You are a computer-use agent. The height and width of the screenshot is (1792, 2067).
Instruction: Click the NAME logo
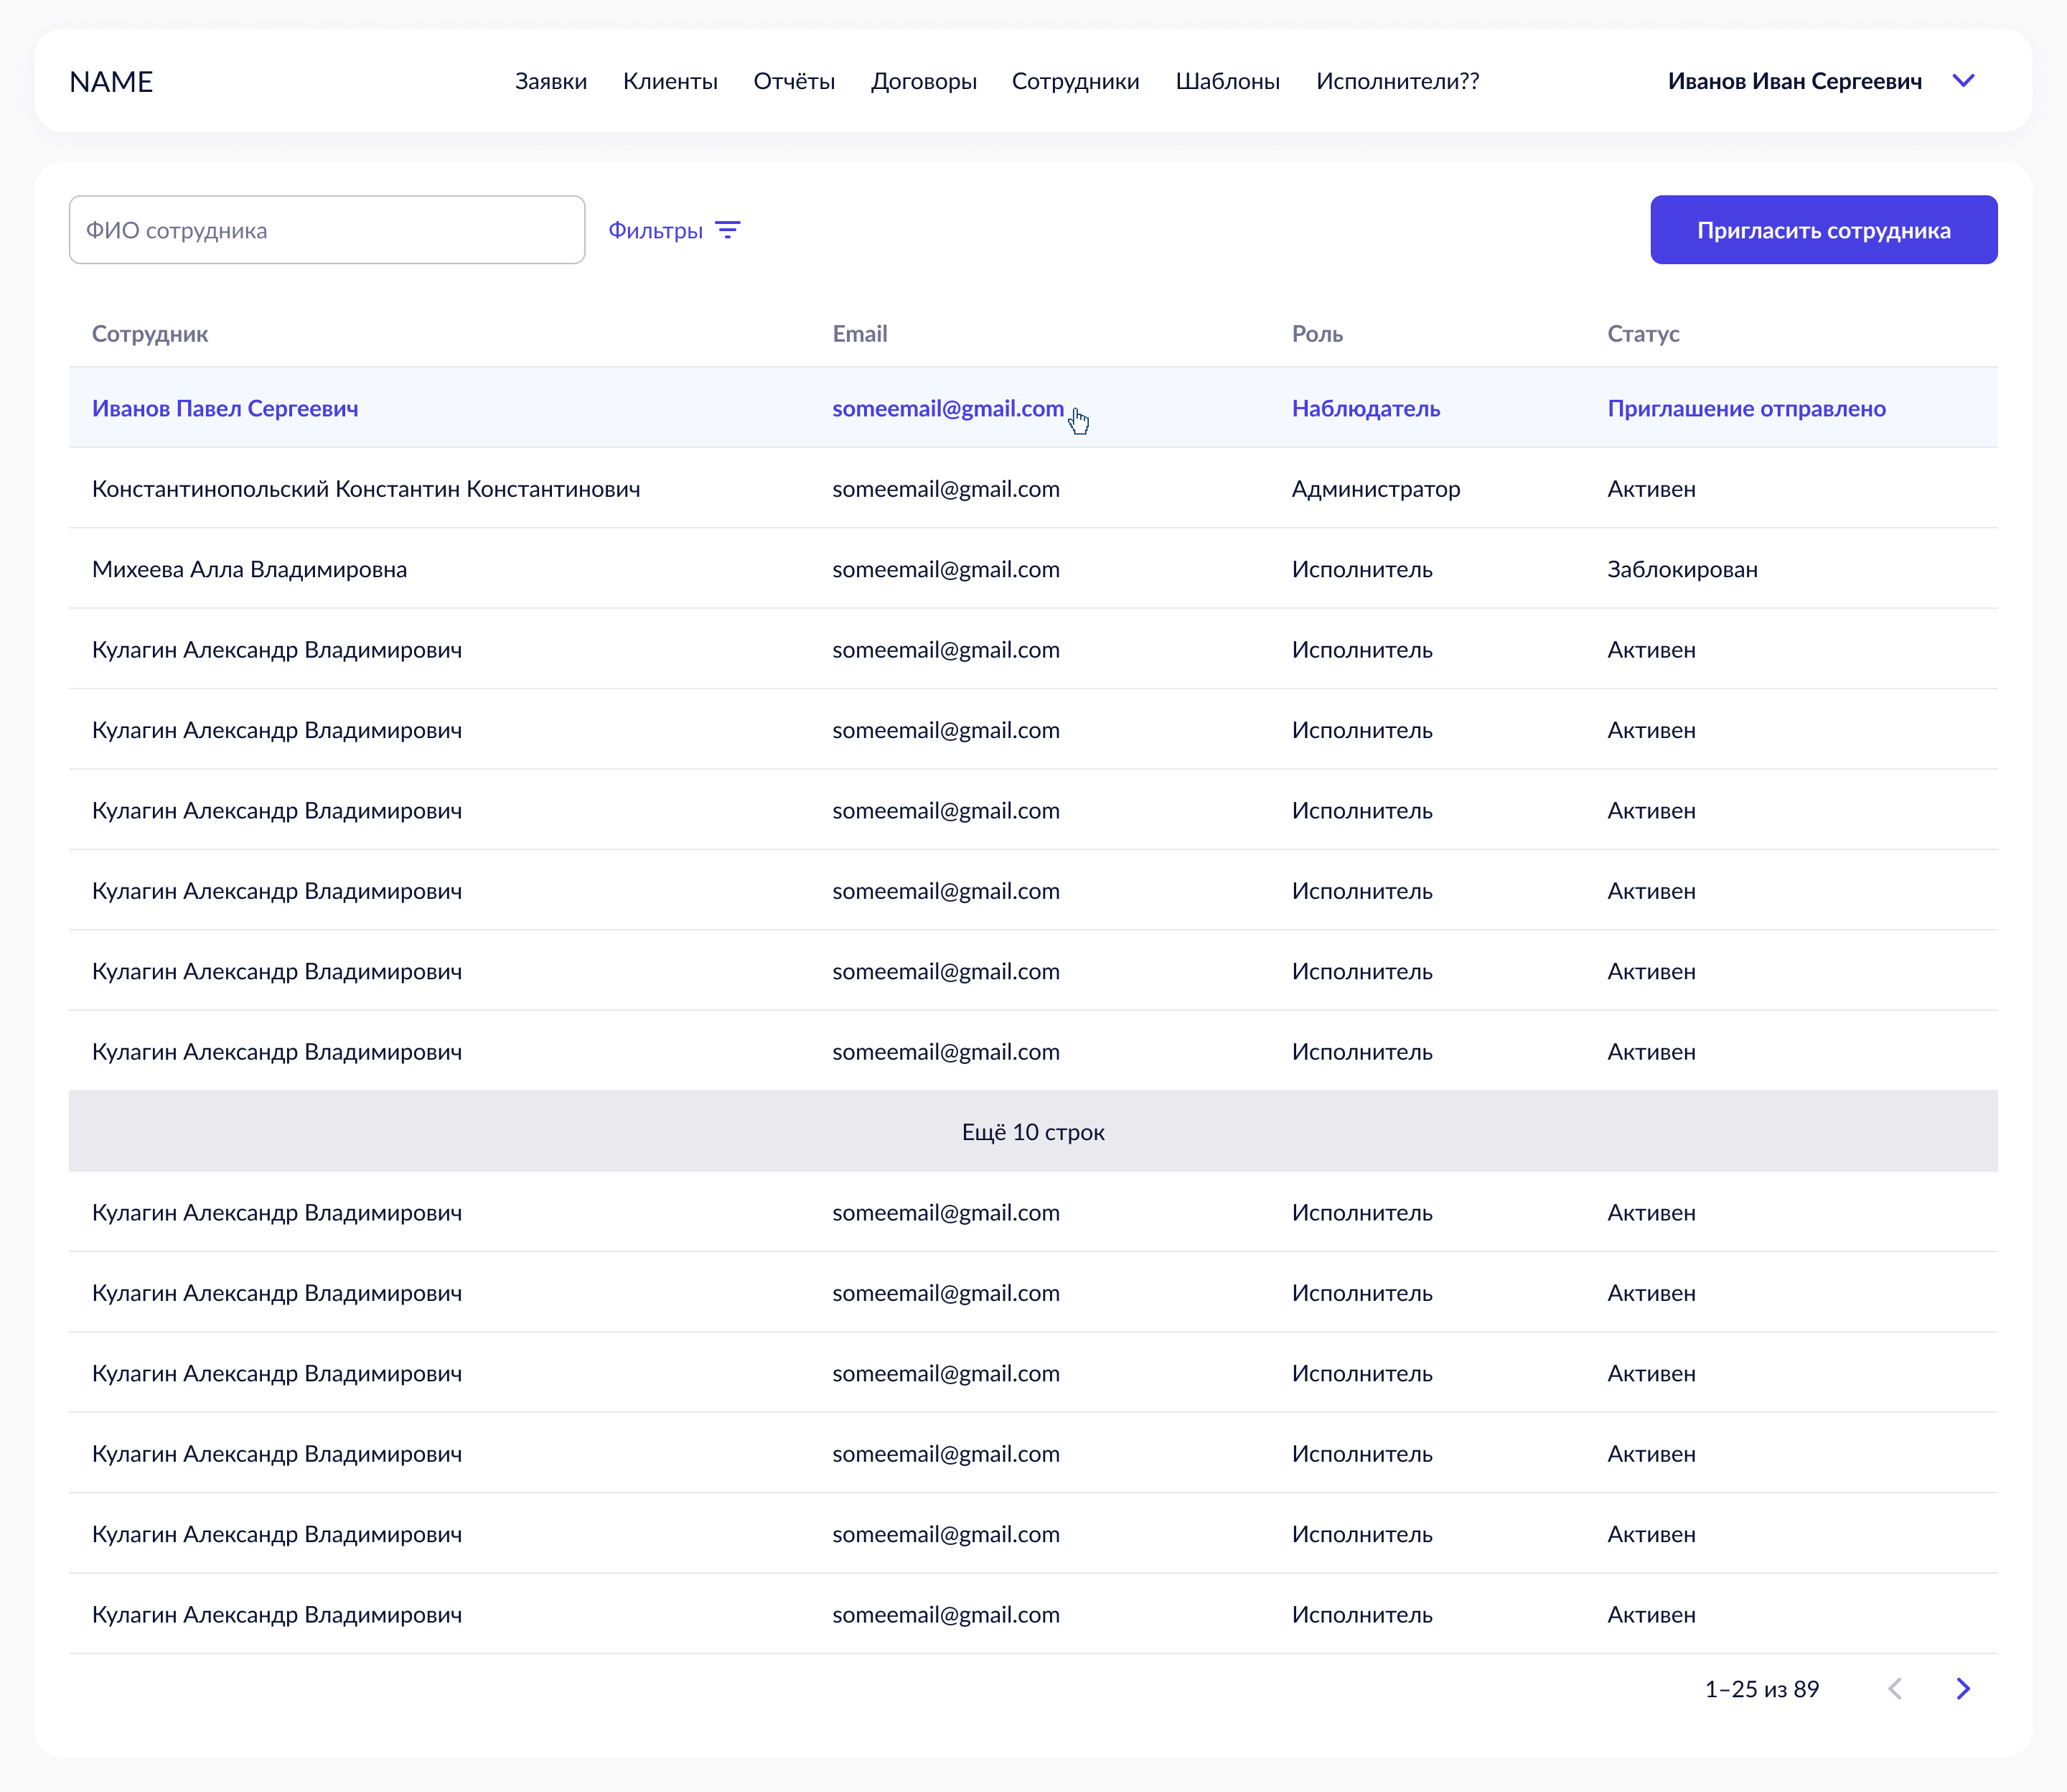[111, 82]
